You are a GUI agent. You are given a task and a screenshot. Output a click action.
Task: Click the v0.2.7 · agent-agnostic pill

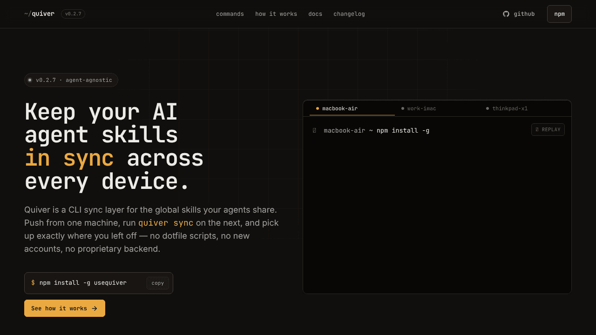pos(71,80)
